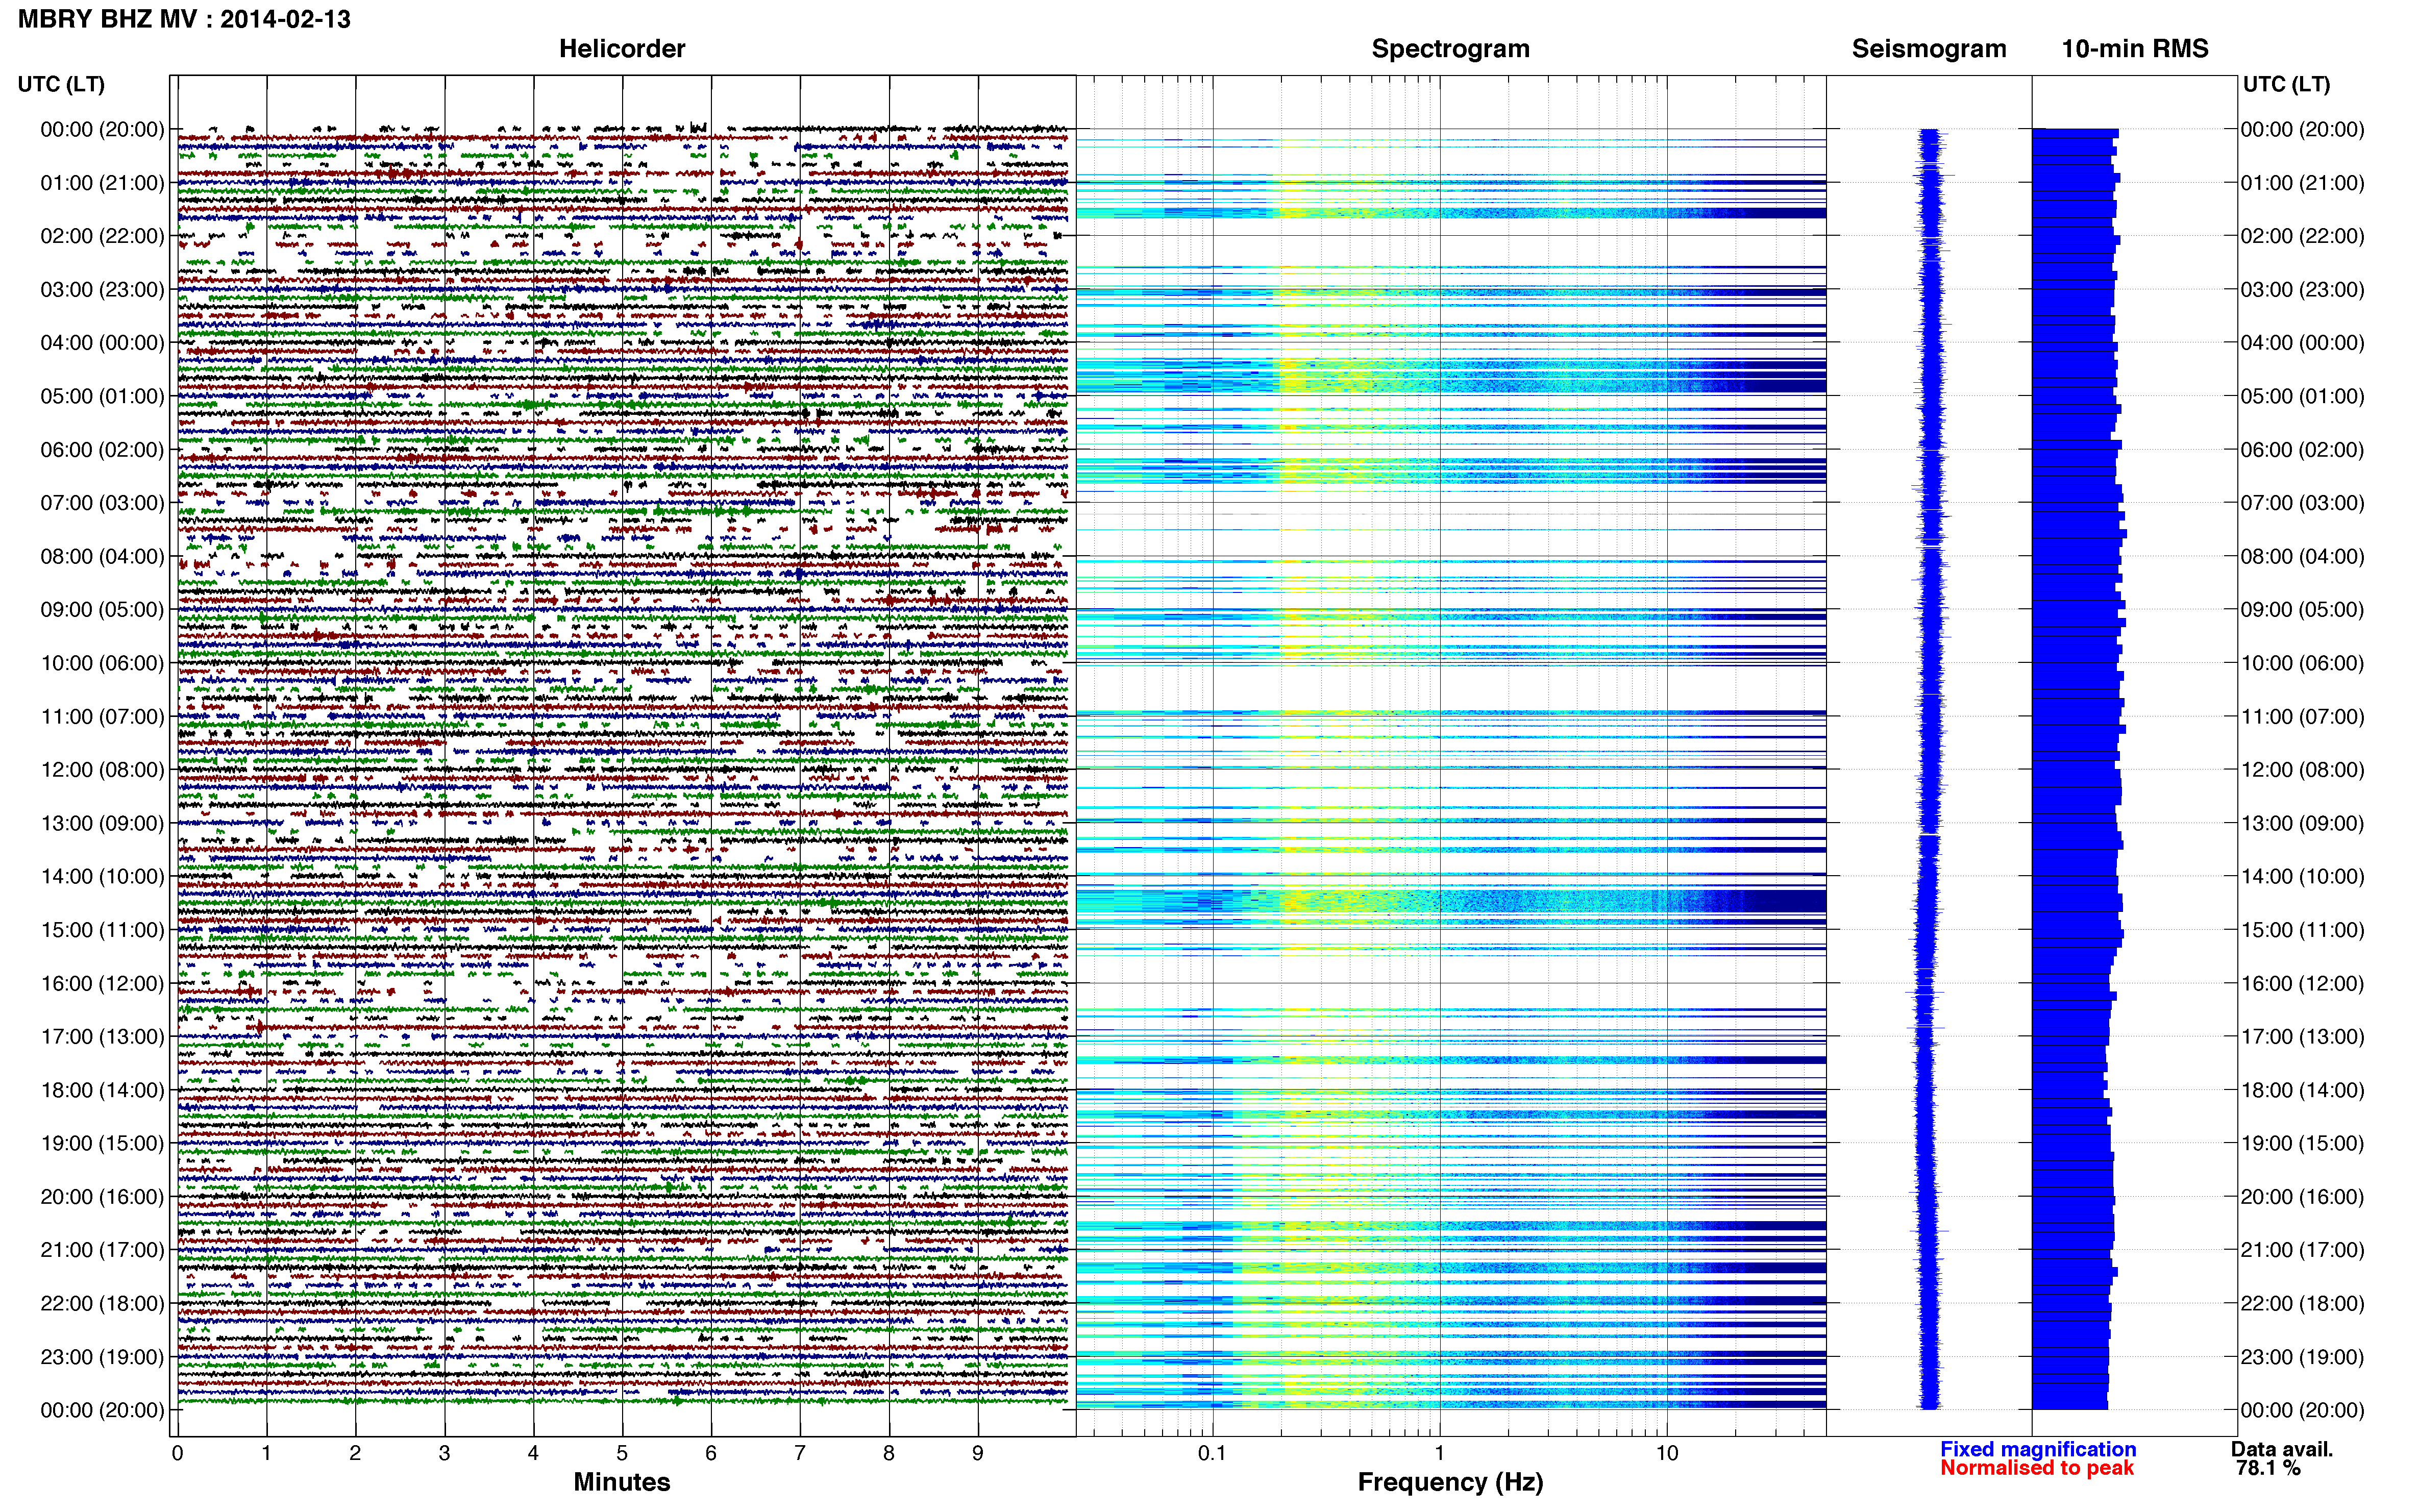Click the Minutes axis title
2419x1512 pixels.
click(x=621, y=1482)
